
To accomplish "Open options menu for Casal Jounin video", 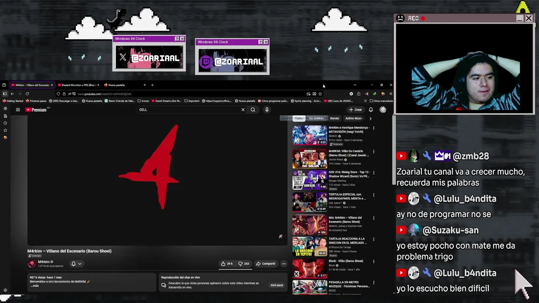I will [x=374, y=151].
